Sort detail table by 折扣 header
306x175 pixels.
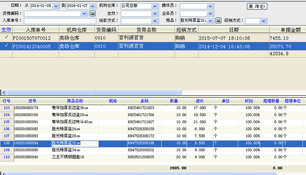(x=249, y=101)
